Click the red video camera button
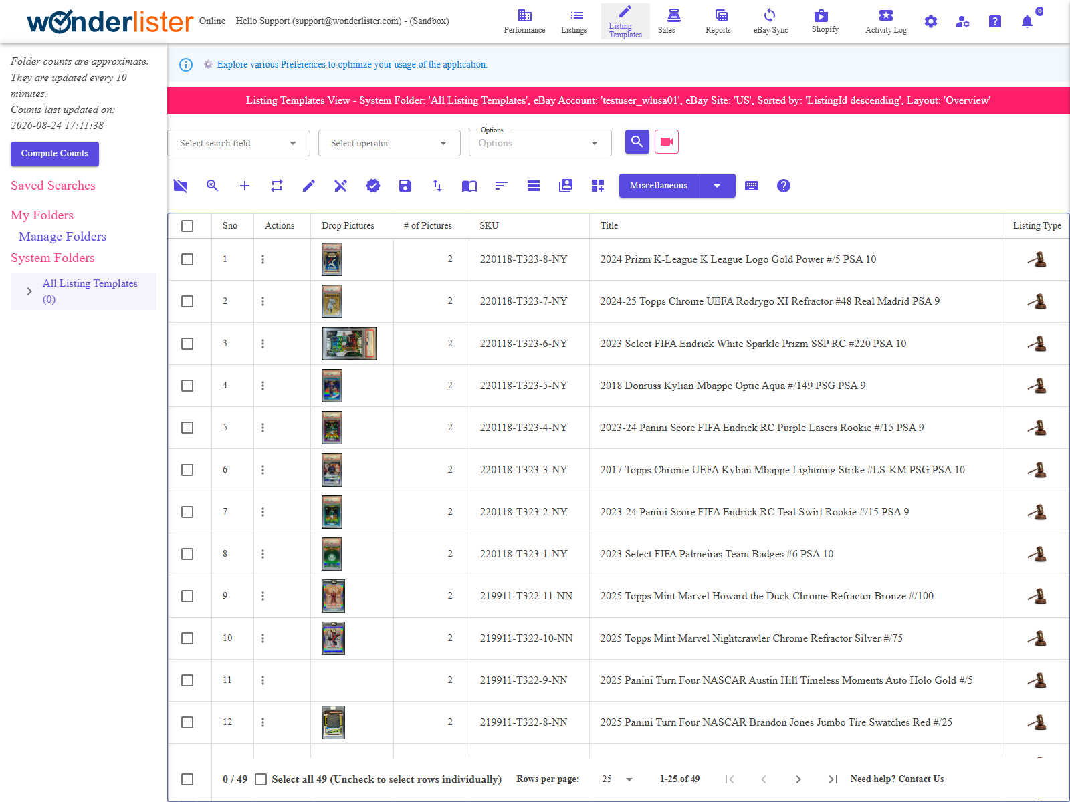Screen dimensions: 1070x802 tap(667, 142)
